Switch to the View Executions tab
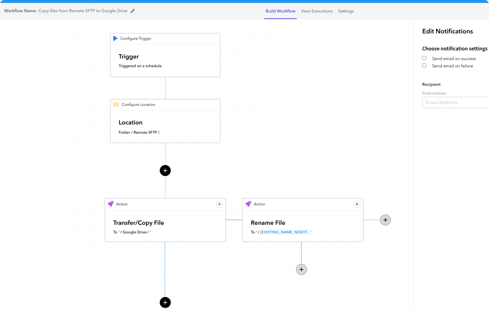489x309 pixels. tap(317, 11)
